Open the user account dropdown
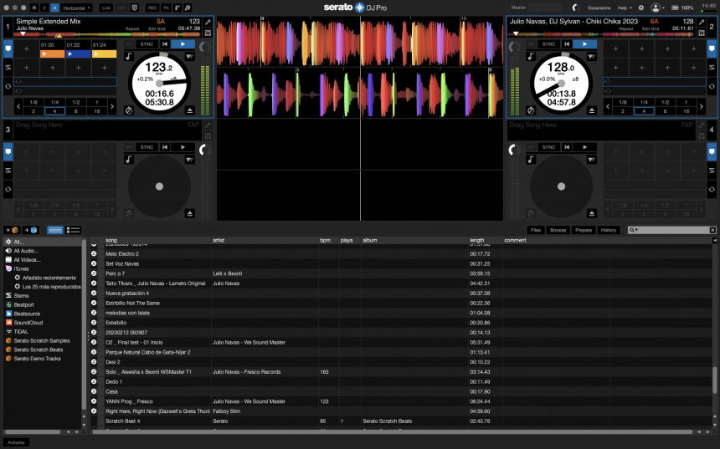Screen dimensions: 720x449 click(657, 8)
